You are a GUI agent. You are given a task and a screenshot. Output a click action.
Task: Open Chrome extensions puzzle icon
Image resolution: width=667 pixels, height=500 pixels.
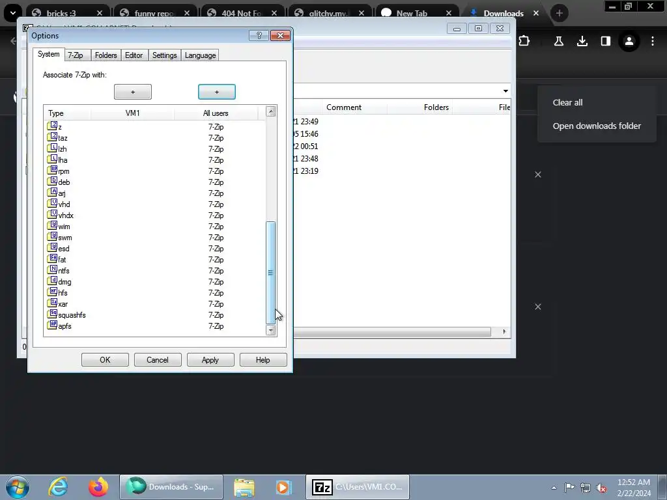coord(524,41)
